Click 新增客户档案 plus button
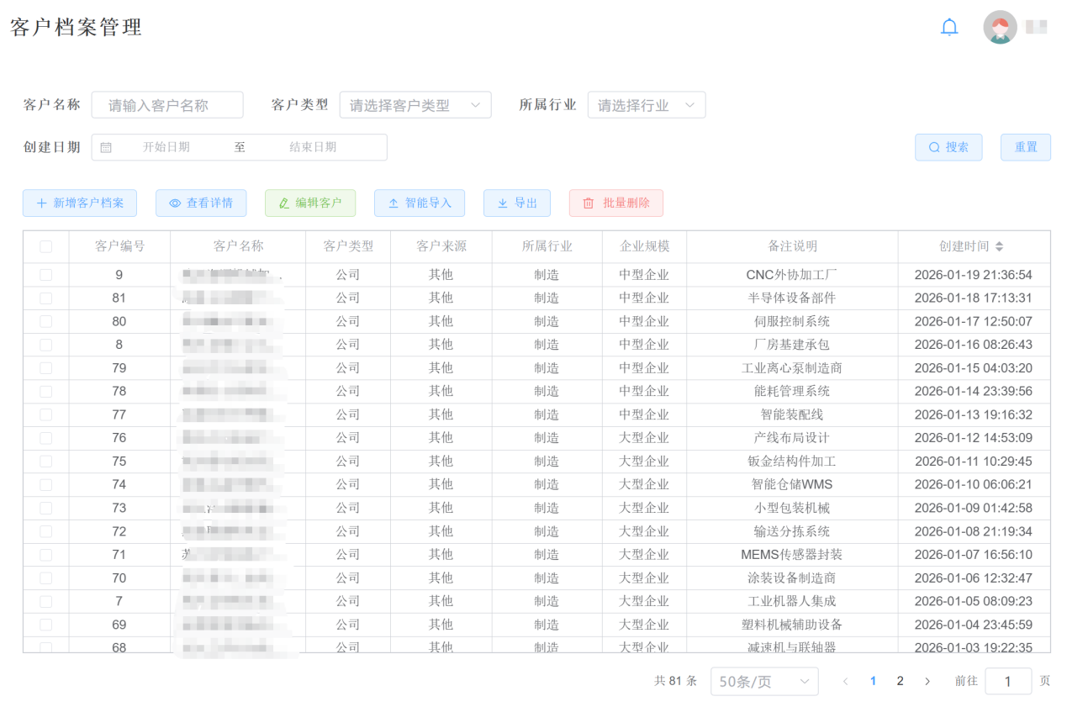This screenshot has height=707, width=1067. coord(80,203)
